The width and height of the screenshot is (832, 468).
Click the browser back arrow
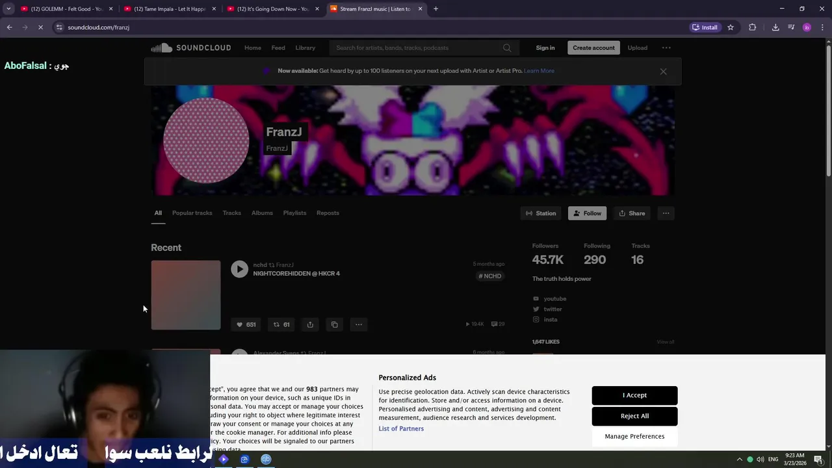[9, 27]
